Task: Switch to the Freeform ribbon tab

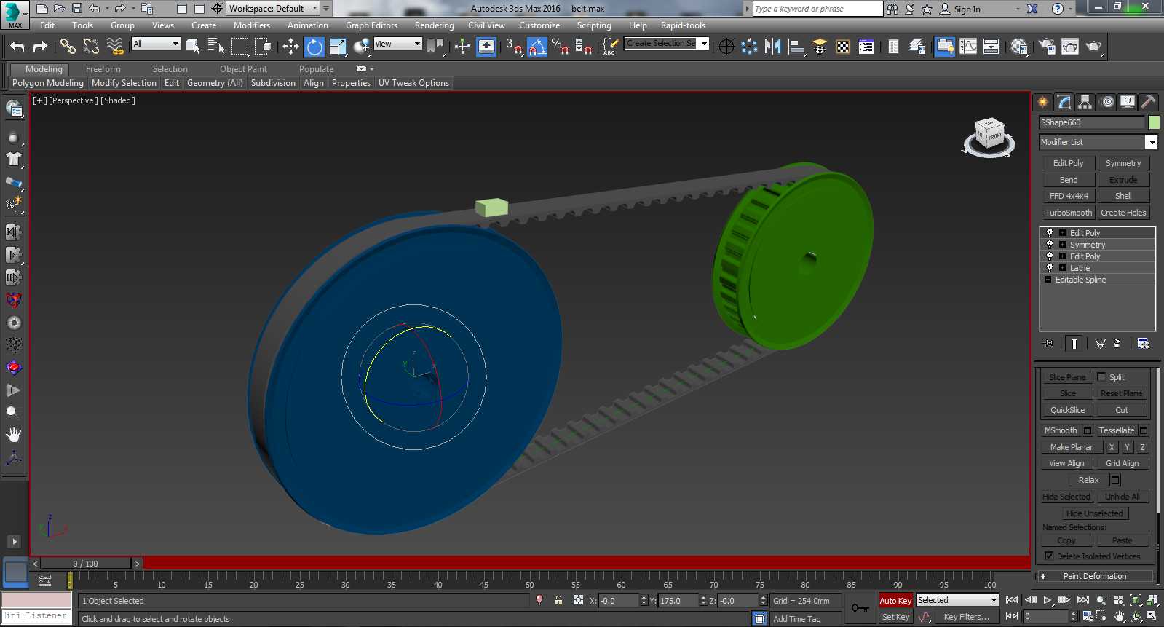Action: (103, 69)
